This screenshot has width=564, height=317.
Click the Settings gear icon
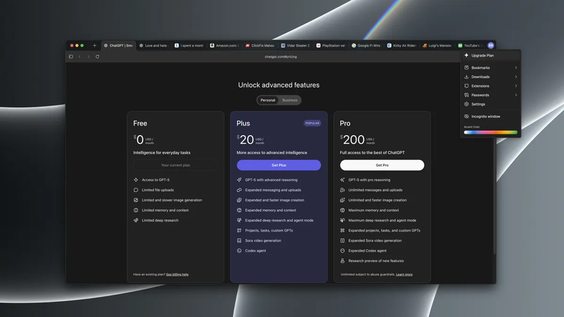point(466,104)
